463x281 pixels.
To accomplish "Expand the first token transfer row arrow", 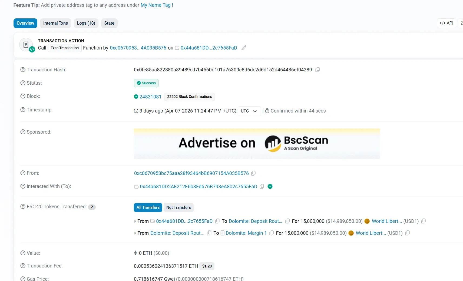I will click(x=135, y=221).
